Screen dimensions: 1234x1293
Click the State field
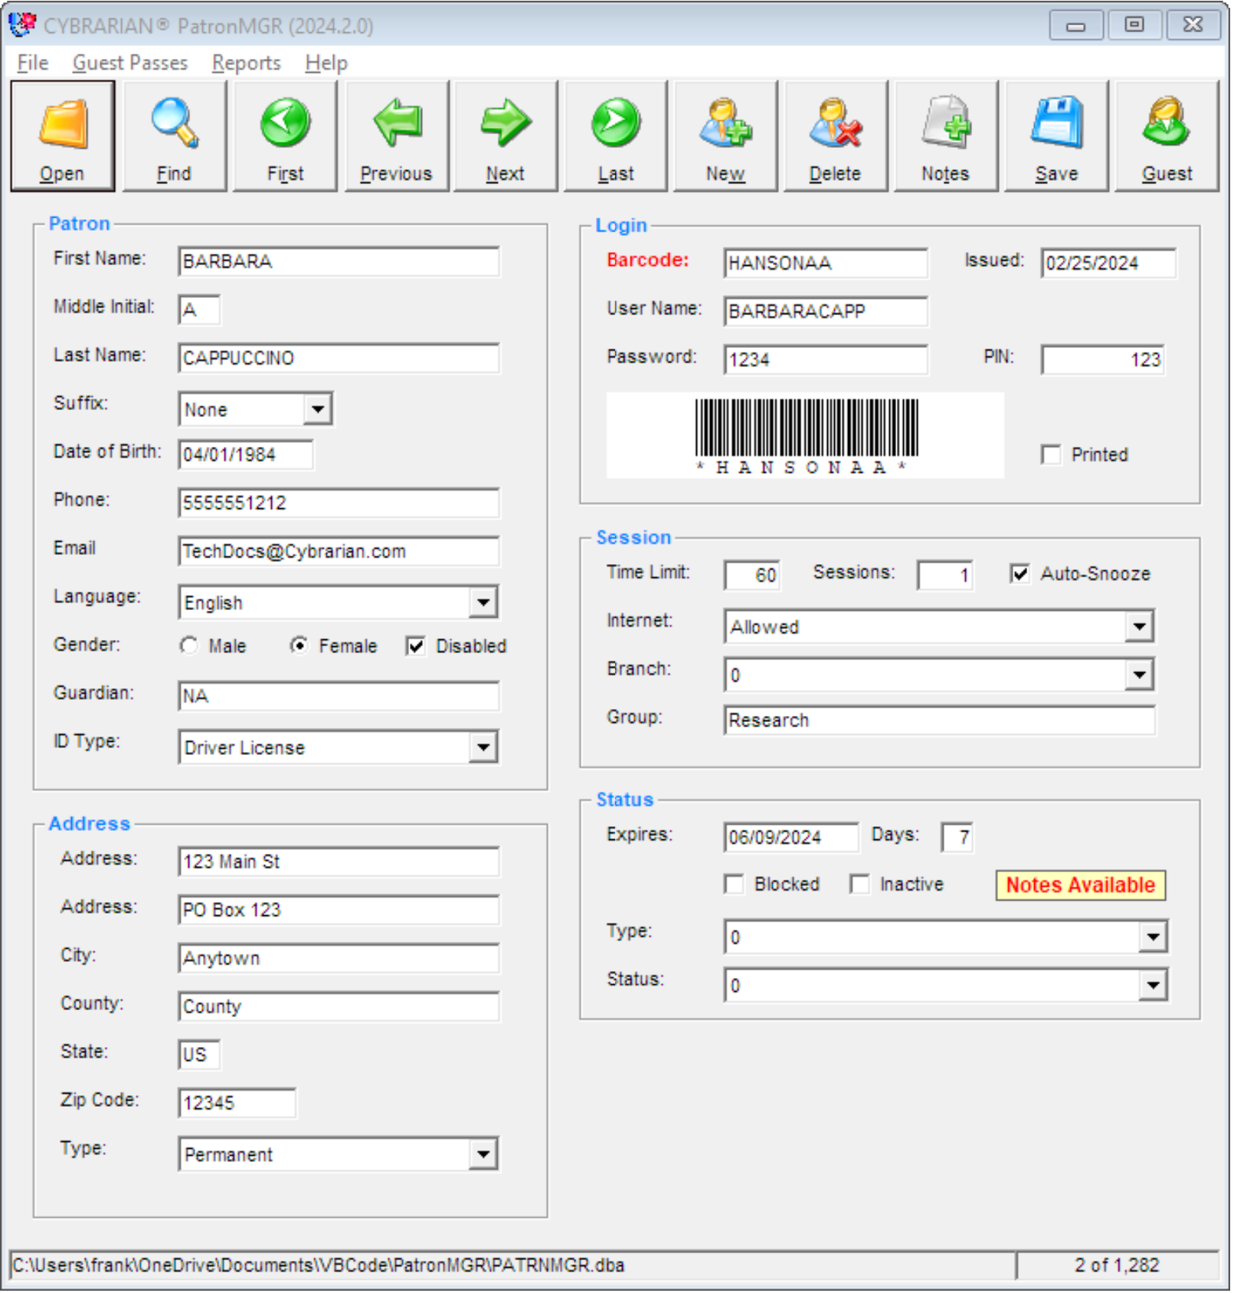(200, 1055)
